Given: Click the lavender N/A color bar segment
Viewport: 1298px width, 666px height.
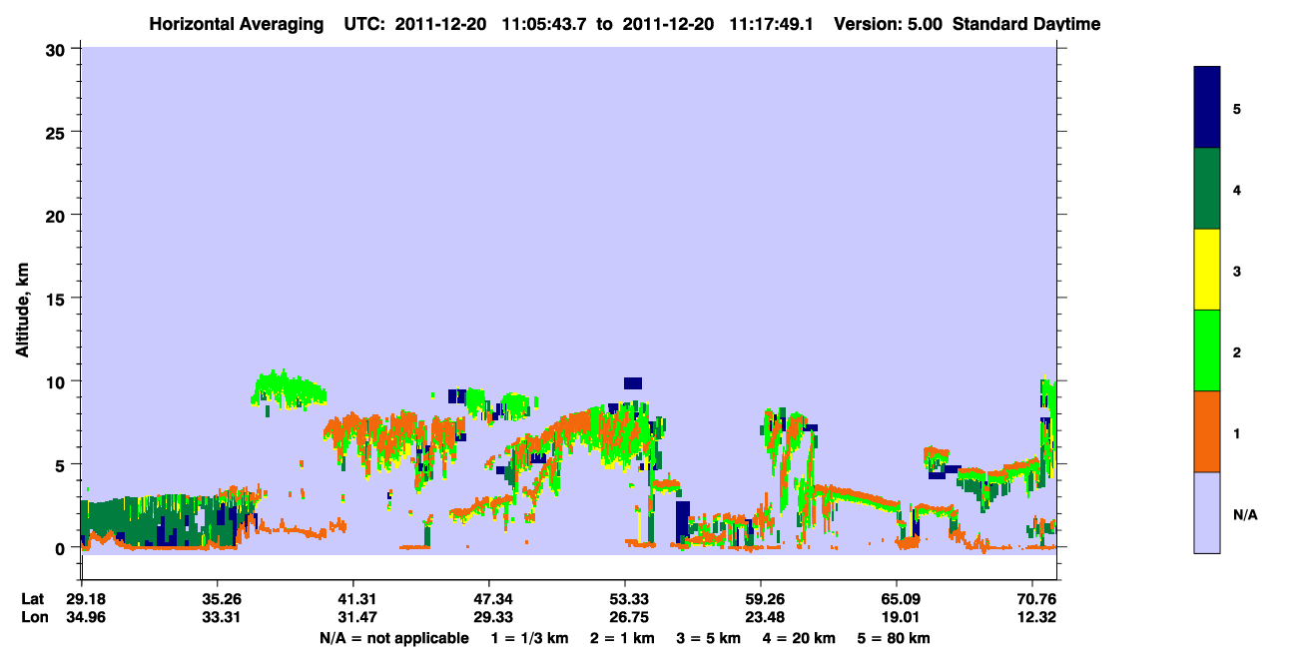Looking at the screenshot, I should click(x=1207, y=512).
